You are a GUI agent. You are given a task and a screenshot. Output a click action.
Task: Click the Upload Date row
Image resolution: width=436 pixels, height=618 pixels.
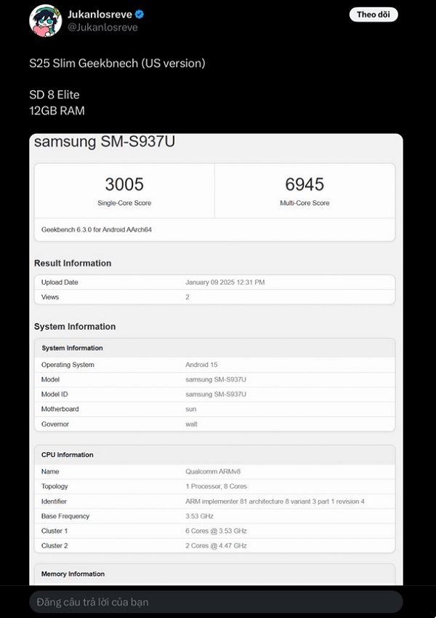[214, 282]
